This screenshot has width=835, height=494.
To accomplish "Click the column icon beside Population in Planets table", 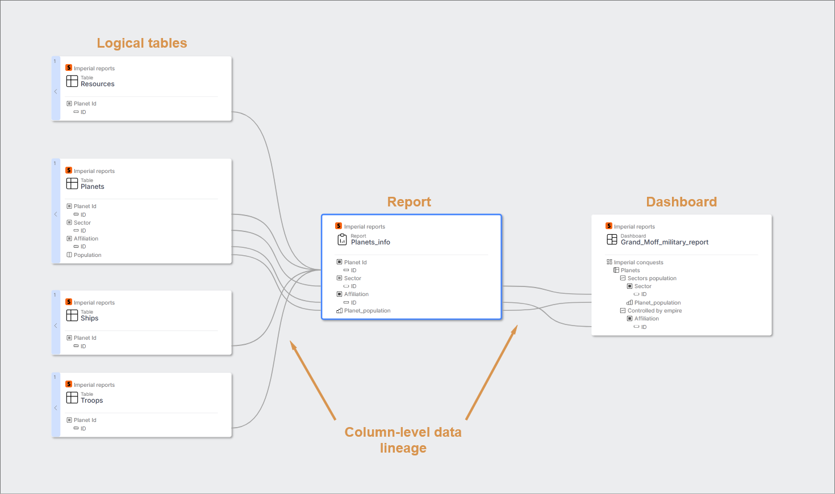I will tap(69, 255).
